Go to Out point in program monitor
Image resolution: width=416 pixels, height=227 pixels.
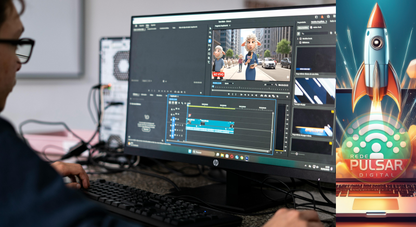tap(256, 95)
